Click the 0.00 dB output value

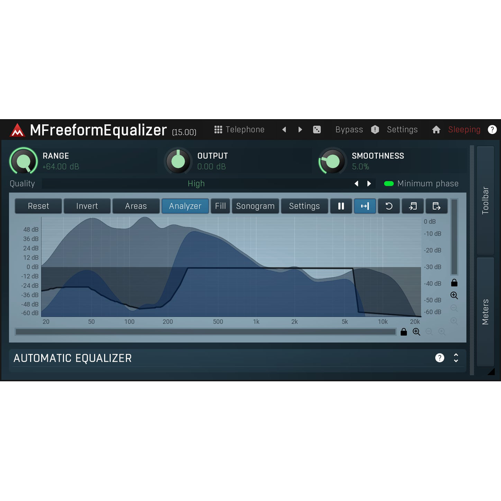click(212, 167)
